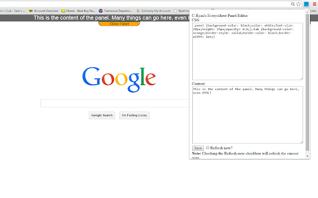
Task: Click into the Google search box
Action: tap(115, 103)
